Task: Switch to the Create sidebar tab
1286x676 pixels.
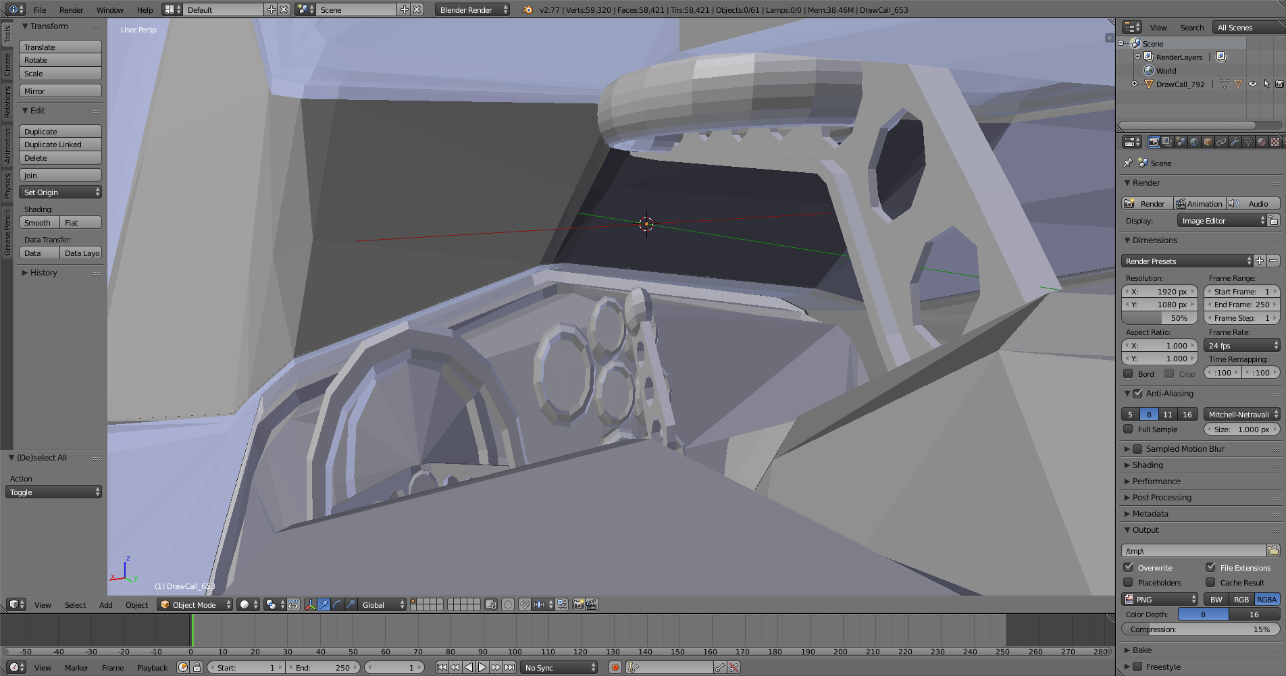Action: [x=7, y=65]
